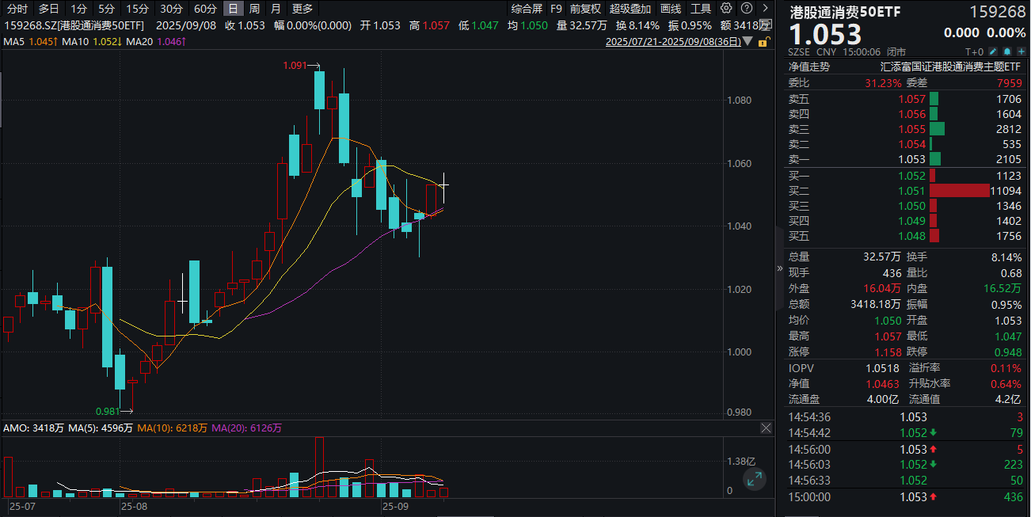This screenshot has width=1031, height=517.
Task: Click the 净值走势 link
Action: tap(808, 67)
